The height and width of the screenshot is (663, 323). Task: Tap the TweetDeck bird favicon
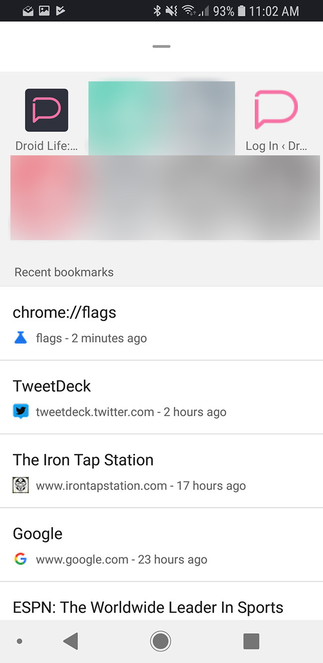[x=20, y=412]
